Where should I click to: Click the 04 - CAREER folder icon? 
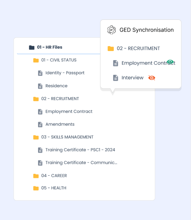(36, 176)
